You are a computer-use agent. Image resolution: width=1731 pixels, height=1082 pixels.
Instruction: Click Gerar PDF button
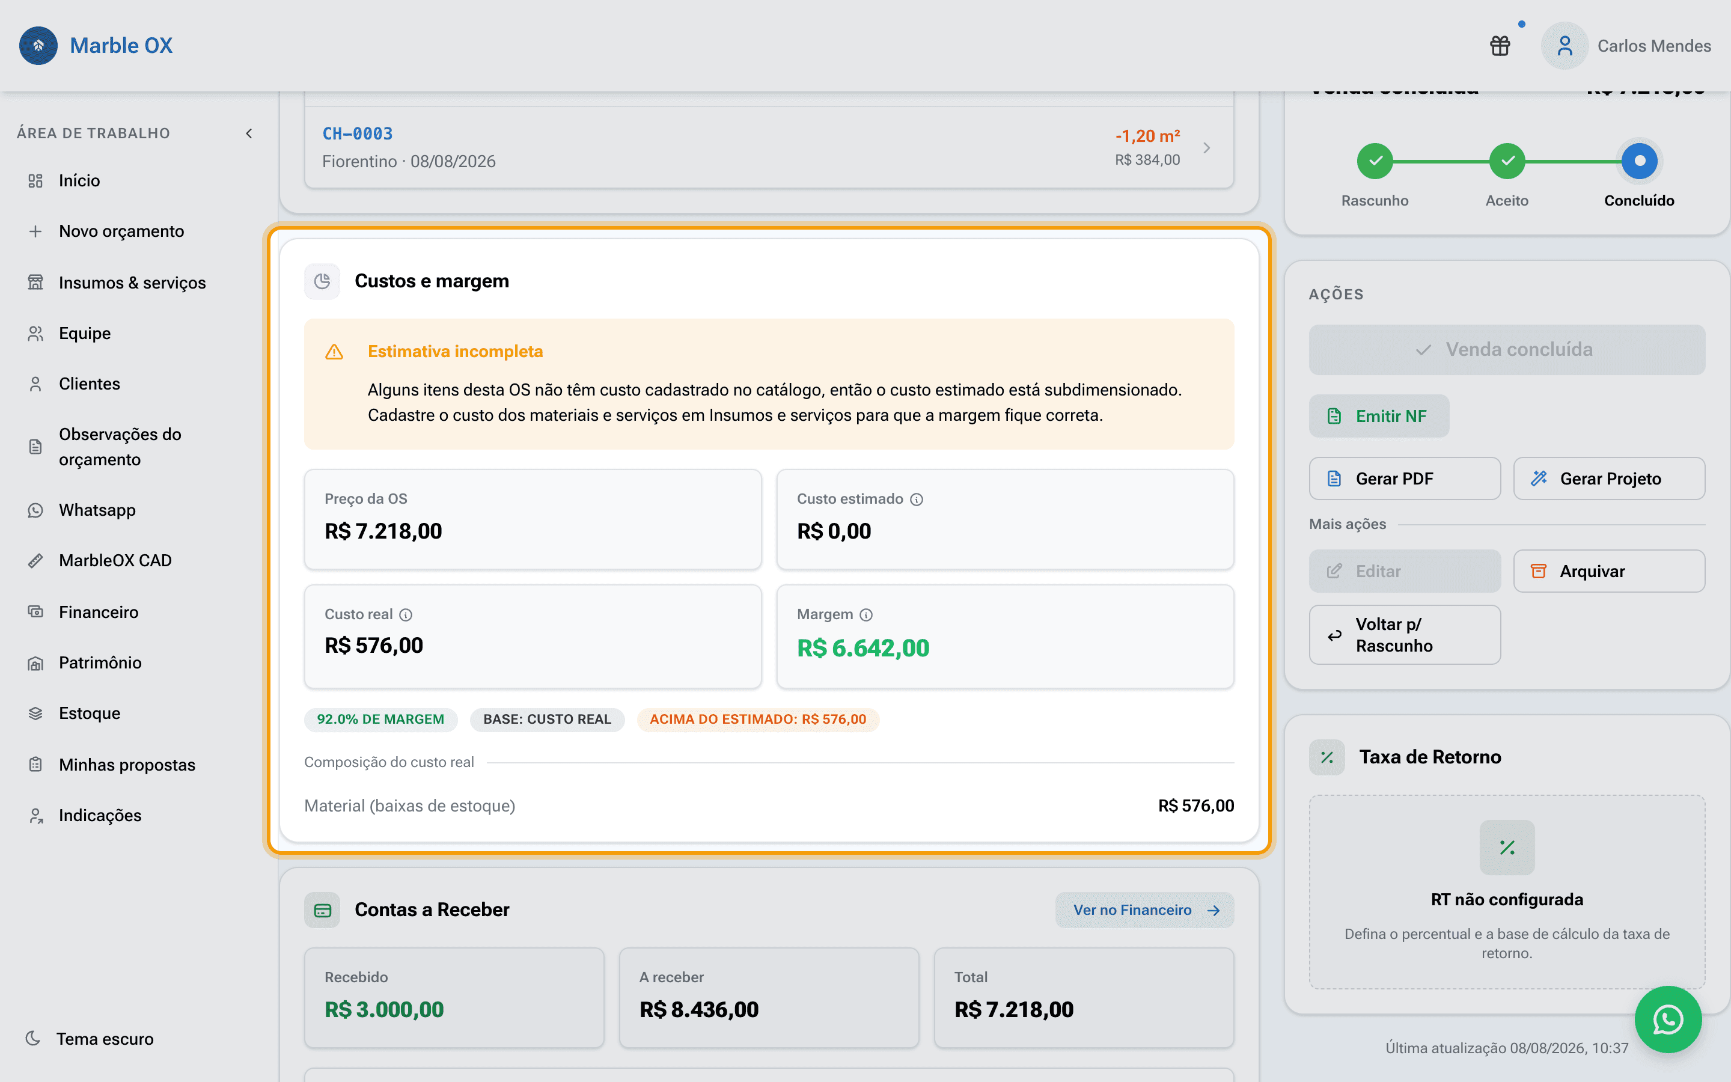1405,478
